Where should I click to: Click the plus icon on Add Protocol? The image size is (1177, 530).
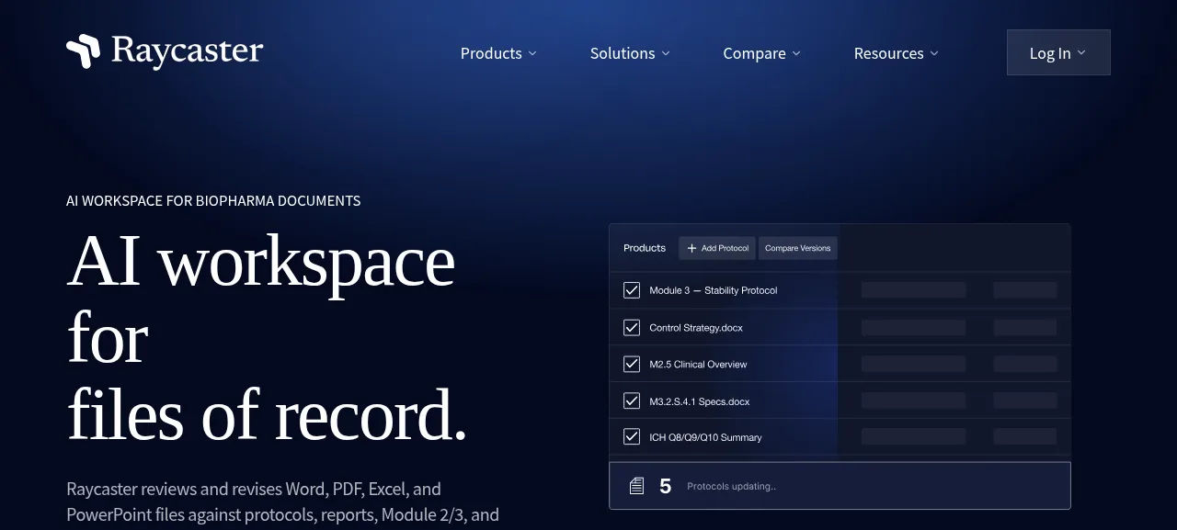tap(691, 248)
